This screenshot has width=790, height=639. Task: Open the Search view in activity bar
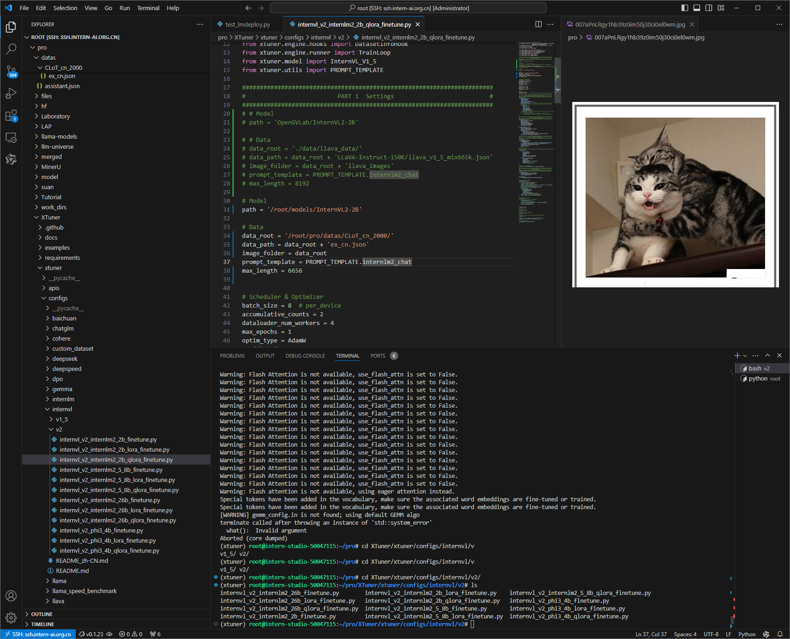[11, 49]
